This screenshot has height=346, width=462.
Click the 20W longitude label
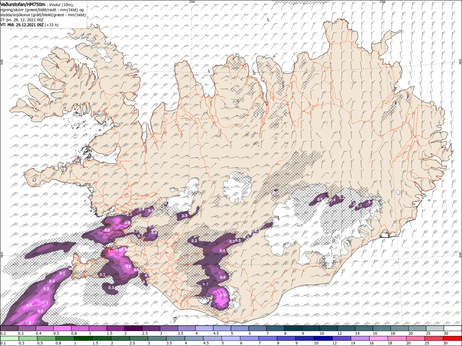click(x=192, y=2)
